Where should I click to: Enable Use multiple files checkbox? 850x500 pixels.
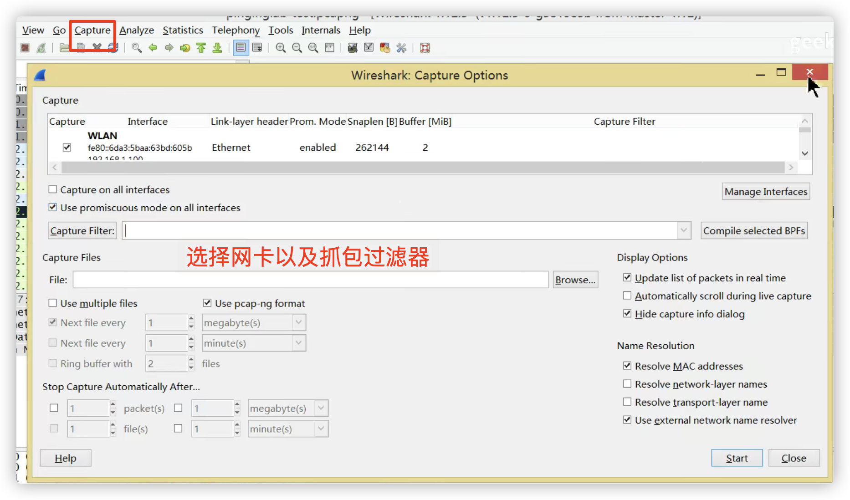pyautogui.click(x=53, y=303)
